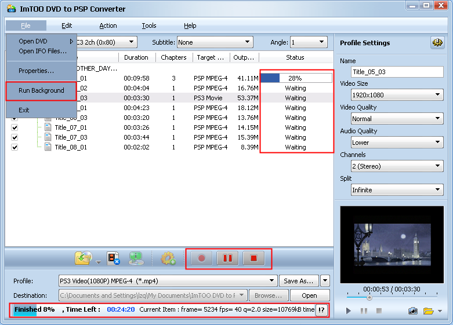
Task: Open the snapshot folder icon
Action: (x=429, y=311)
